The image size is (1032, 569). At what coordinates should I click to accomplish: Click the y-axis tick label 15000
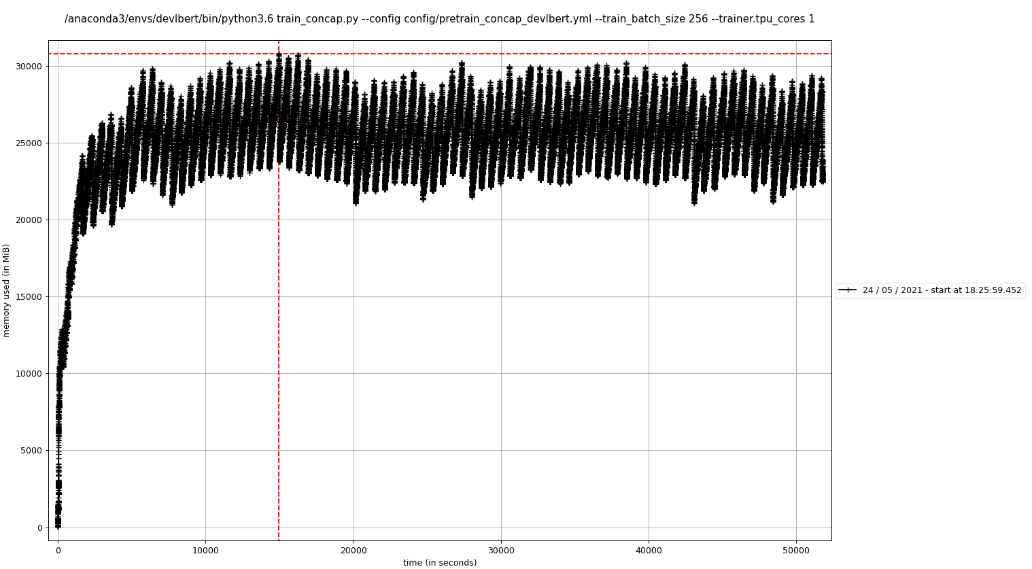point(29,296)
